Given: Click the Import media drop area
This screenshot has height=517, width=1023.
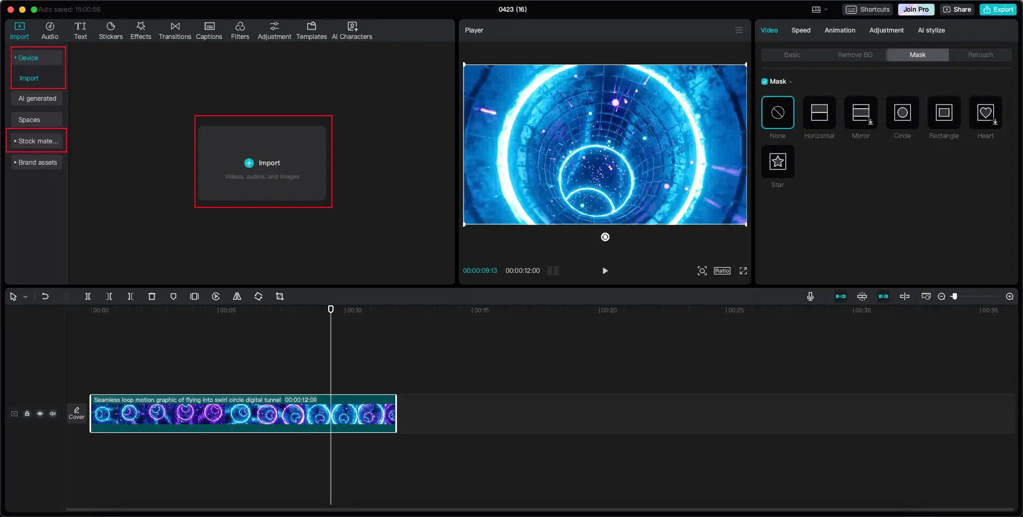Looking at the screenshot, I should pos(262,163).
